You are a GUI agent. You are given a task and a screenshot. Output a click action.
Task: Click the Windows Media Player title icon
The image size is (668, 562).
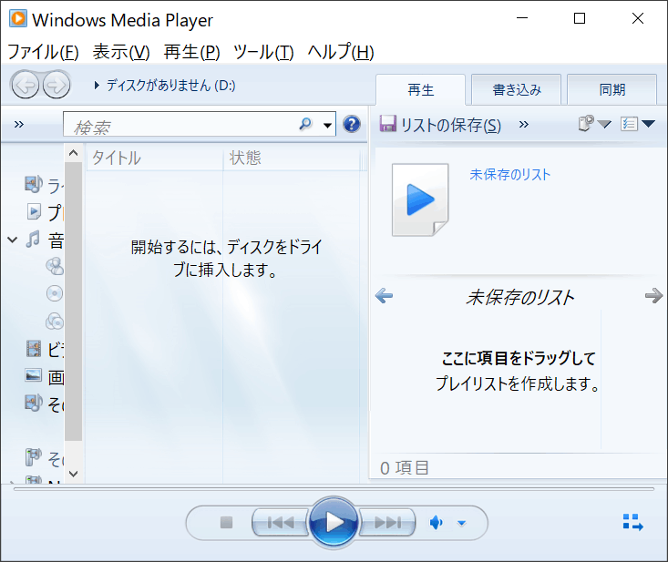pyautogui.click(x=18, y=19)
